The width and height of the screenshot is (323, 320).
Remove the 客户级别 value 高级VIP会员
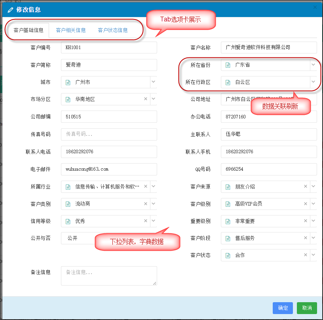coord(306,204)
